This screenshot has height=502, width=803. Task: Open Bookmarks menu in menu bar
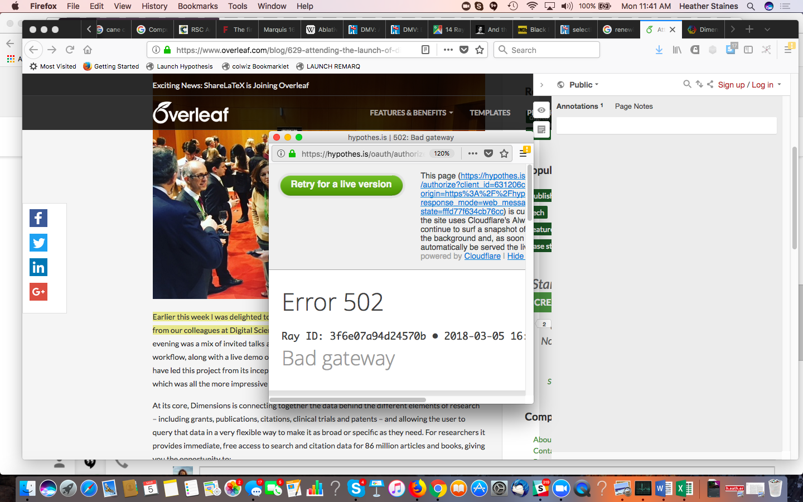(x=198, y=6)
